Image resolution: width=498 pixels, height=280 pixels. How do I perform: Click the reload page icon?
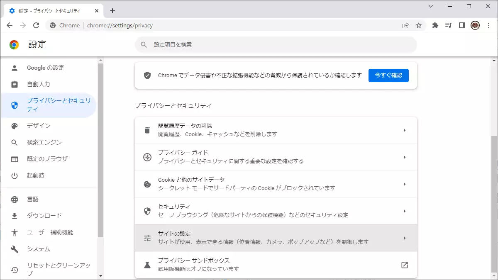point(36,25)
